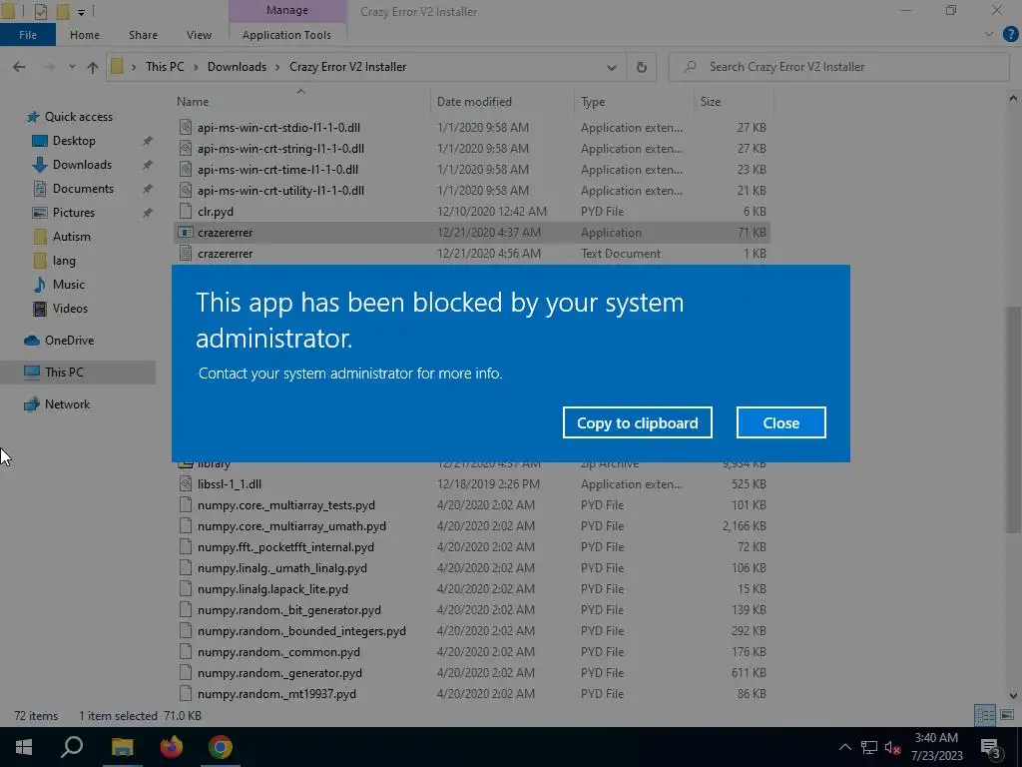This screenshot has width=1022, height=767.
Task: Open Google Chrome from the taskbar
Action: pyautogui.click(x=221, y=747)
